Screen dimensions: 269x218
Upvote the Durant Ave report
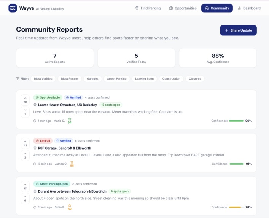[x=25, y=186]
